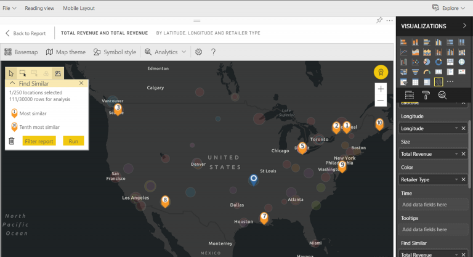Click the Run button
The image size is (473, 257).
73,141
